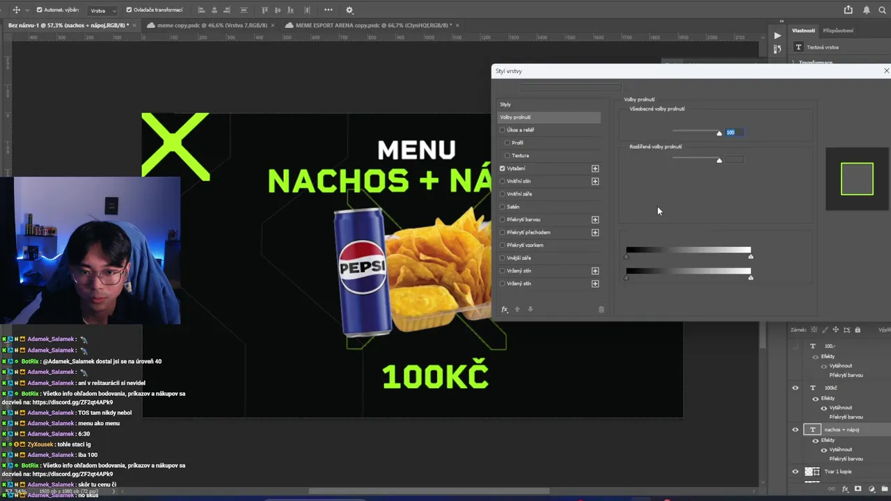Open the options bar gear settings
This screenshot has width=891, height=501.
(x=349, y=10)
